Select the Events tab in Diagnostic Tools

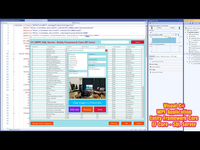coord(157,56)
